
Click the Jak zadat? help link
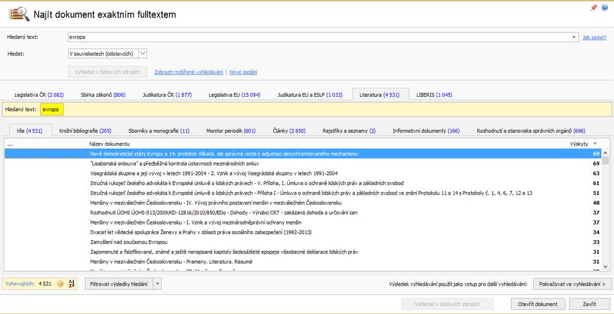[594, 37]
